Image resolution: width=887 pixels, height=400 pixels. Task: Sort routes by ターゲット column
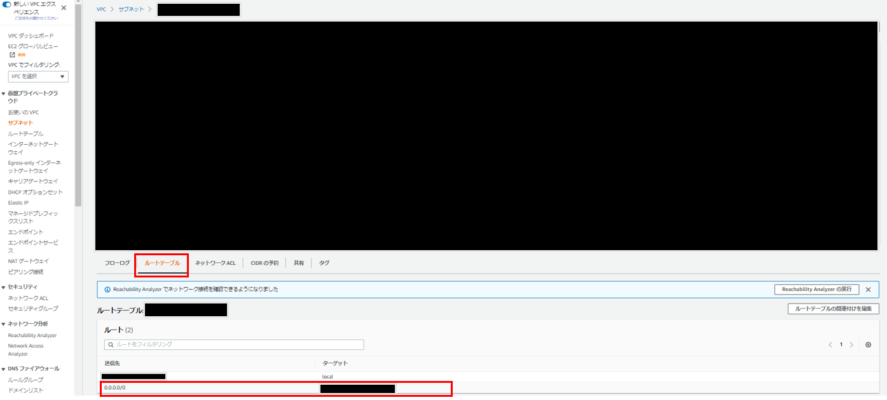tap(335, 363)
